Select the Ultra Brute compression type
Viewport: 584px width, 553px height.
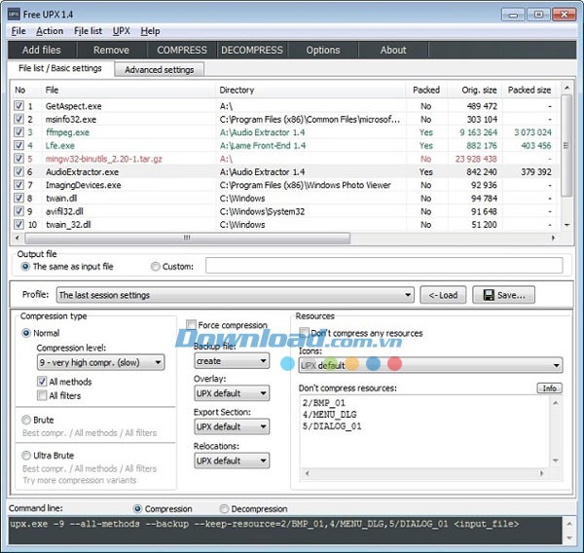click(x=26, y=455)
